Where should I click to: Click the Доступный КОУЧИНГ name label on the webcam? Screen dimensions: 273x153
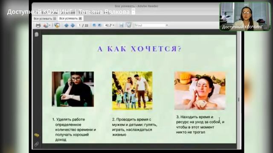244,27
